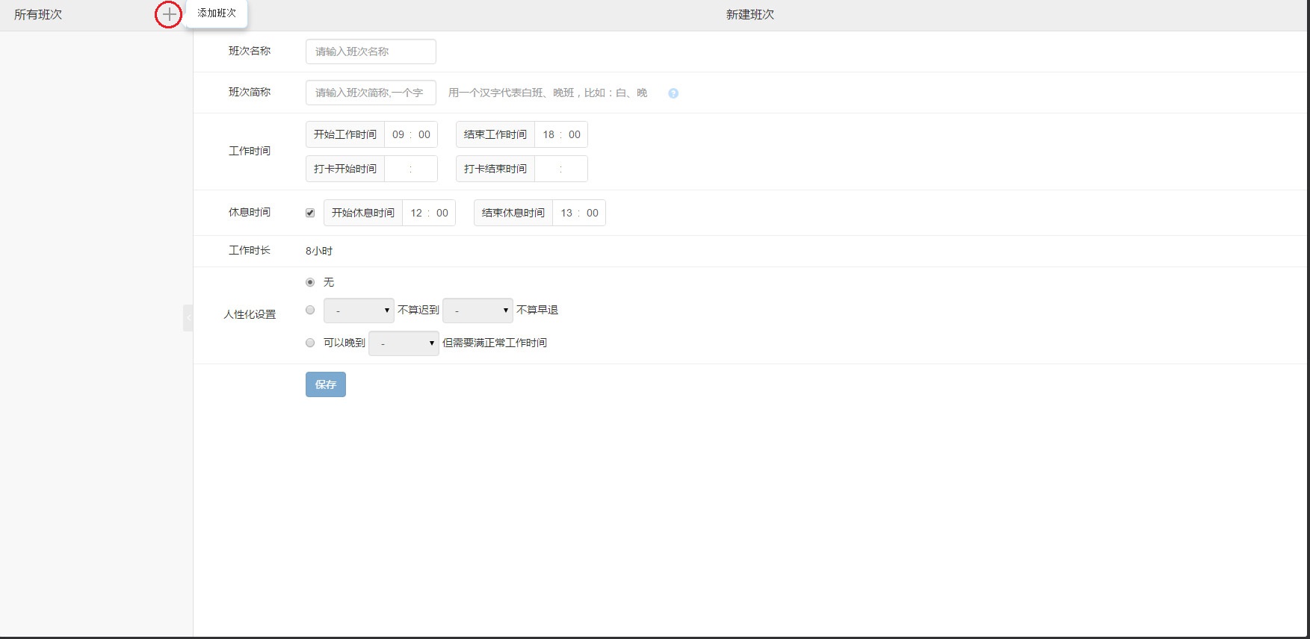Screen dimensions: 1310x639
Task: Click the empty 打卡开始时间 field
Action: tap(411, 169)
